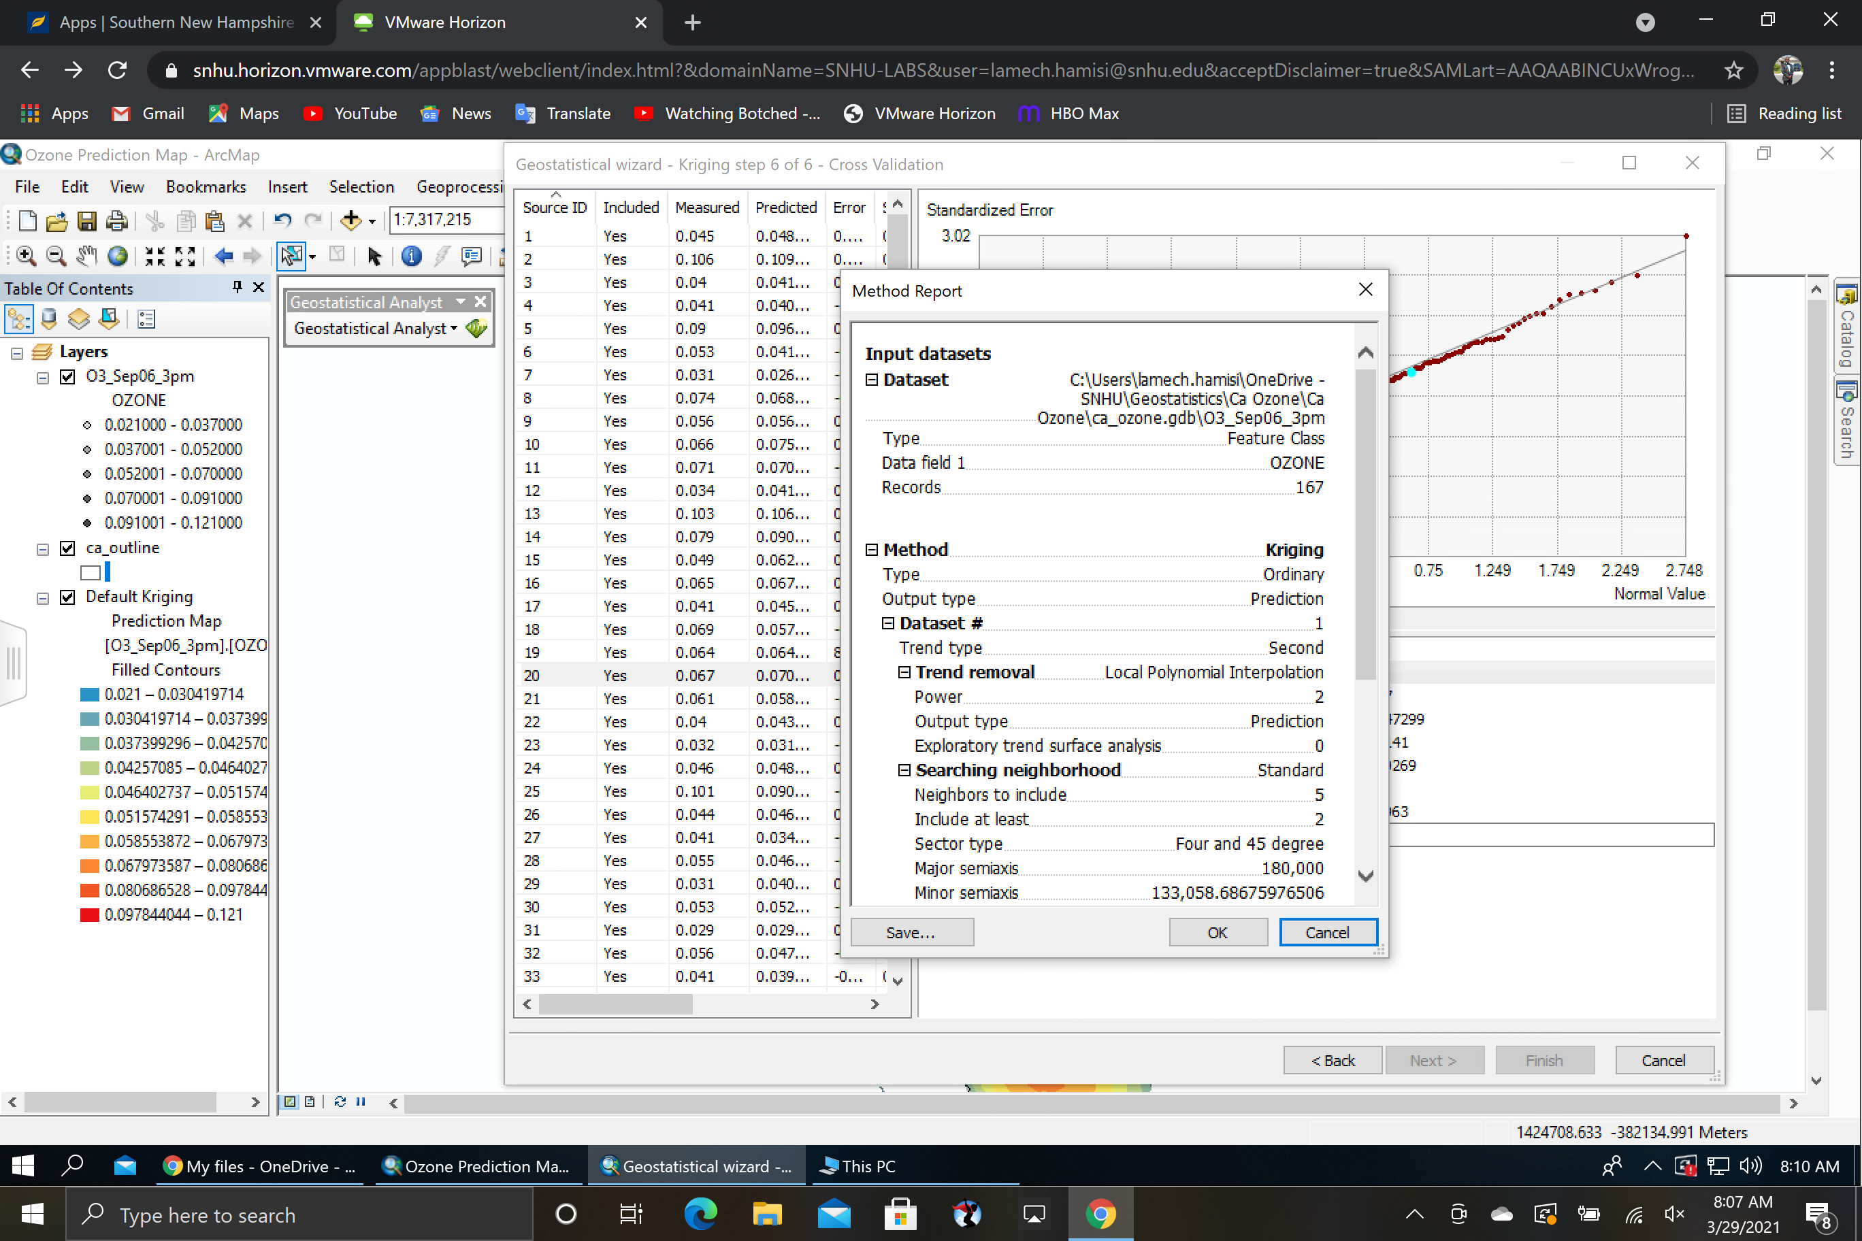Toggle auto-hide pin on Table Of Contents
The width and height of the screenshot is (1862, 1241).
(237, 287)
